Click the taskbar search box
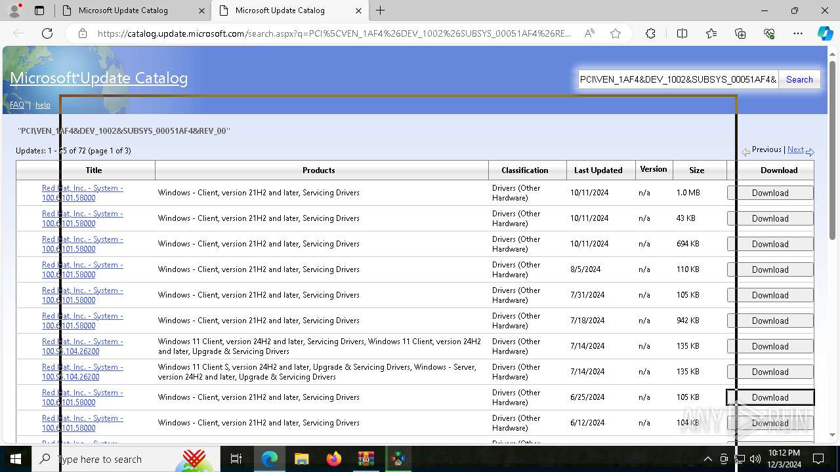This screenshot has width=840, height=472. click(126, 459)
